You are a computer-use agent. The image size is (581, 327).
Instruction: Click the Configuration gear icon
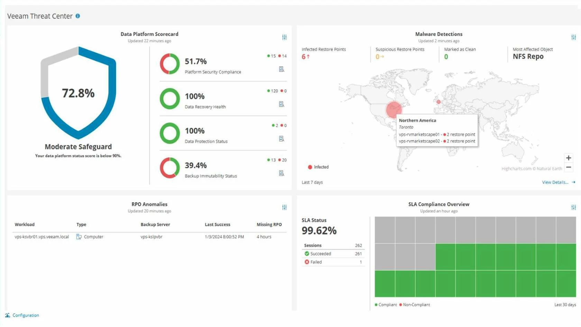pos(8,315)
